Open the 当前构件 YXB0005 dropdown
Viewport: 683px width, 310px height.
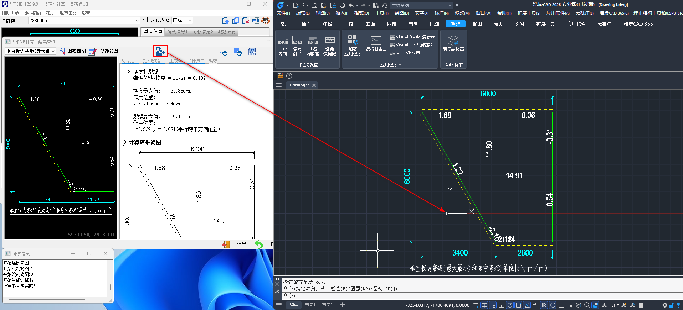point(137,21)
